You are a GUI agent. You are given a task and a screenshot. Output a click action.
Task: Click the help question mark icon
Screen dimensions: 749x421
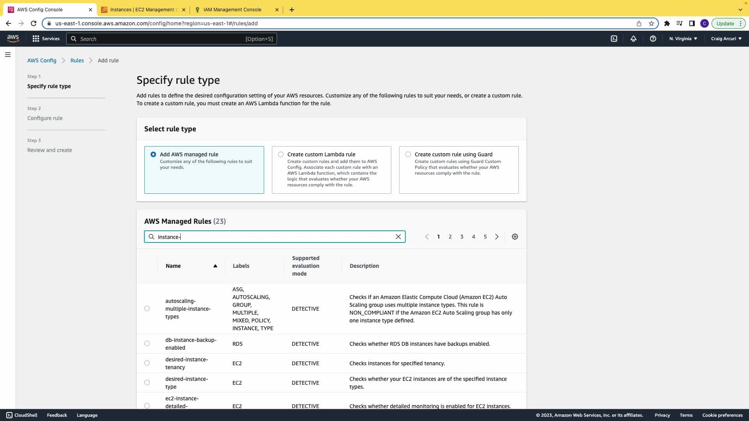[x=653, y=39]
